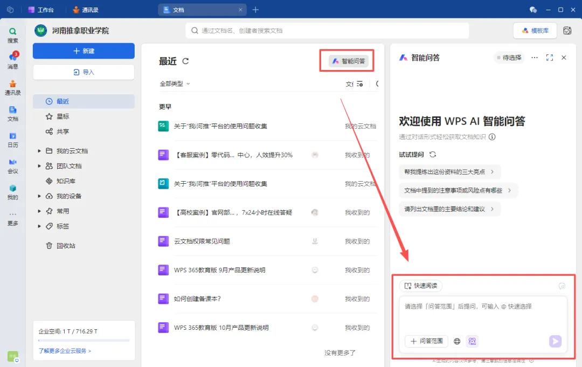Open 通讯录 in the left sidebar
The image size is (582, 367).
click(12, 88)
